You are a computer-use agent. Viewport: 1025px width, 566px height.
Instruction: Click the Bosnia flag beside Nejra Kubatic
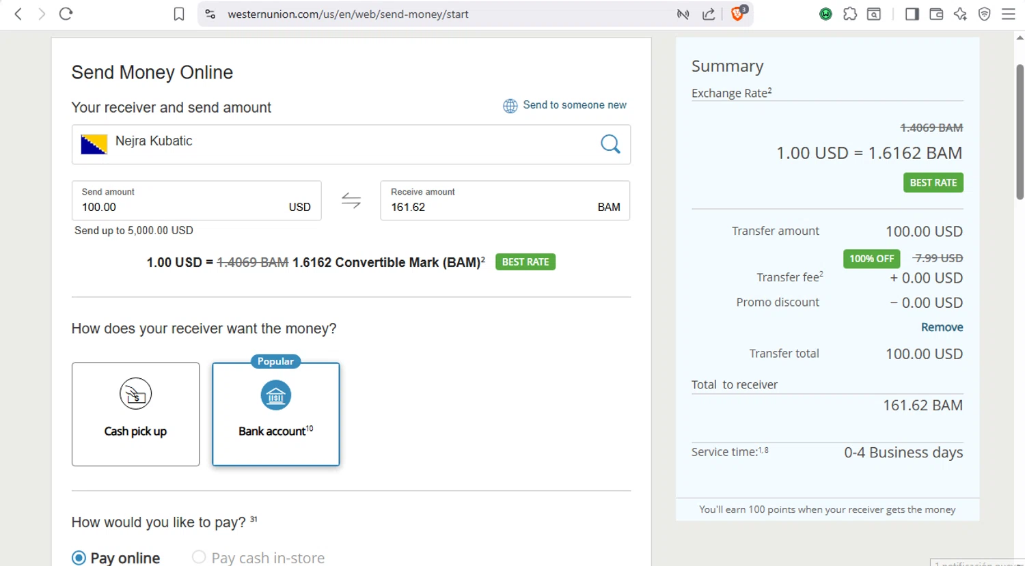(x=94, y=144)
